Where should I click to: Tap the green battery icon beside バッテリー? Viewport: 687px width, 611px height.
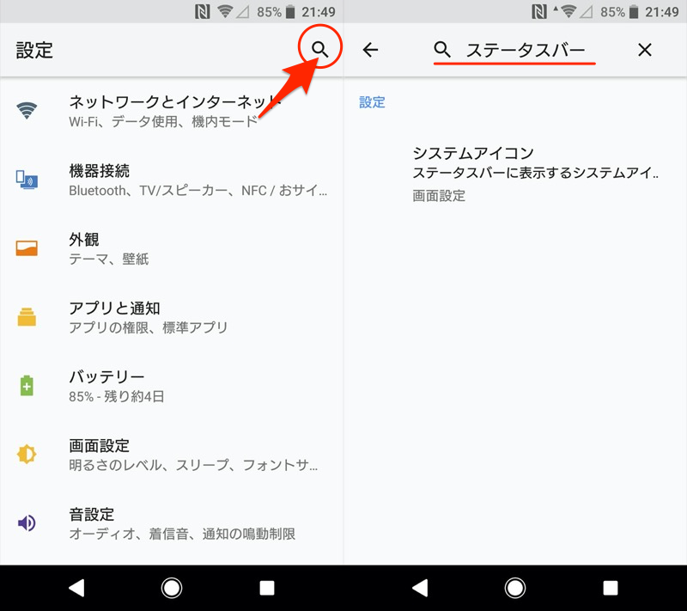[x=27, y=386]
